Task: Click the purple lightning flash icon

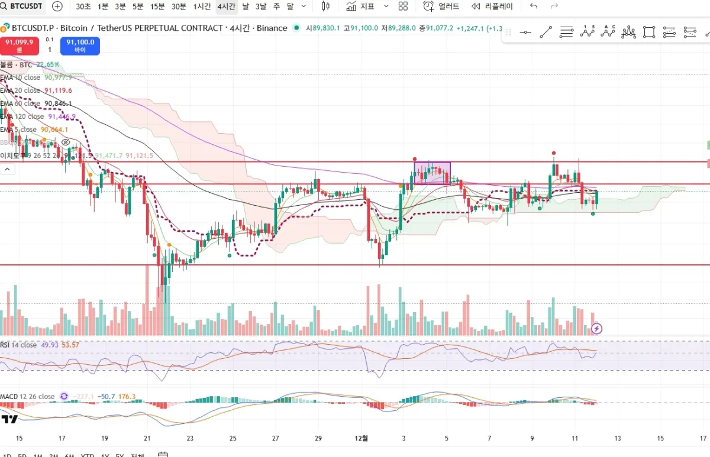Action: [597, 328]
